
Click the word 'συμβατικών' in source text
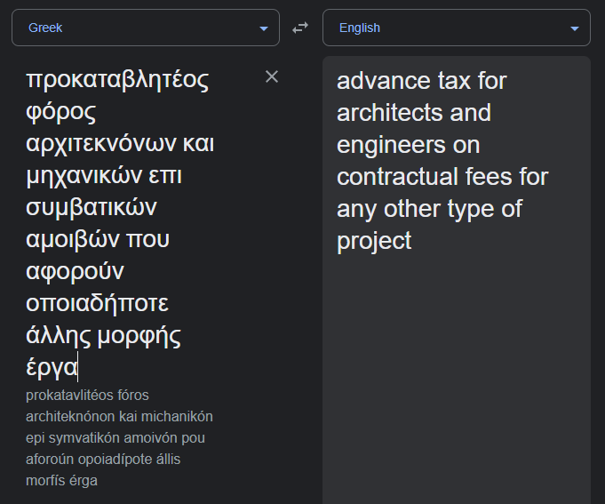coord(92,208)
